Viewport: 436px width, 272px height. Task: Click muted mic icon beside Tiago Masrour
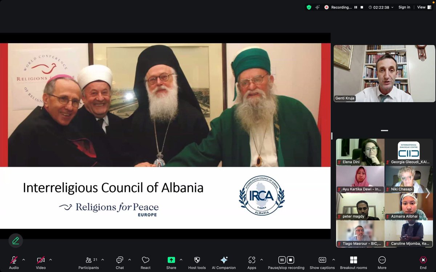click(x=339, y=244)
